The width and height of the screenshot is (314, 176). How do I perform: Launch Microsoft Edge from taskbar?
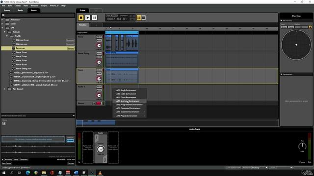click(x=28, y=173)
